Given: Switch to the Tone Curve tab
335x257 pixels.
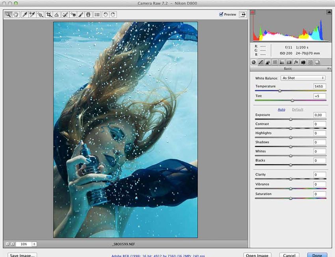Looking at the screenshot, I should pyautogui.click(x=261, y=62).
